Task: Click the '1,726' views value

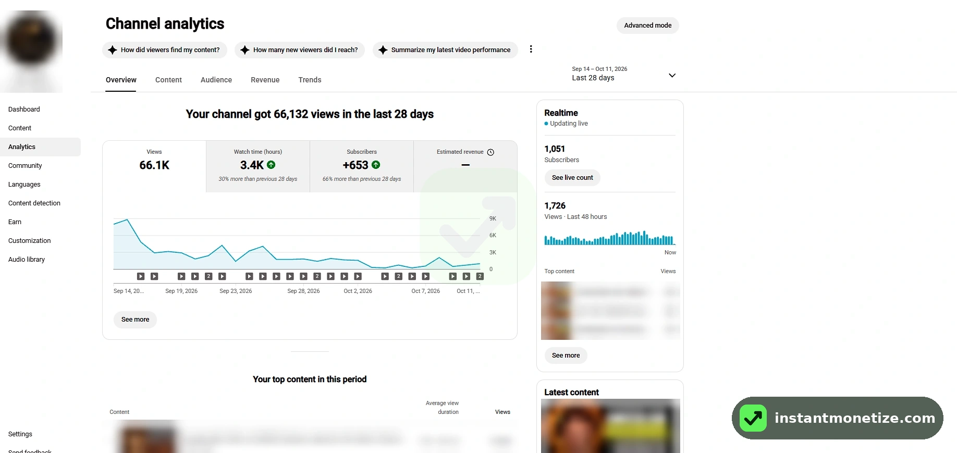Action: pyautogui.click(x=555, y=206)
